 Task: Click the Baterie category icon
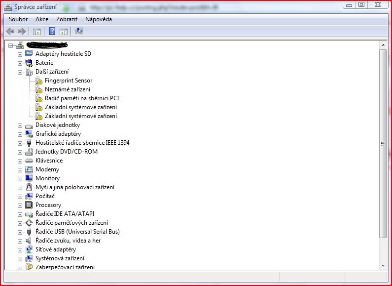click(29, 63)
